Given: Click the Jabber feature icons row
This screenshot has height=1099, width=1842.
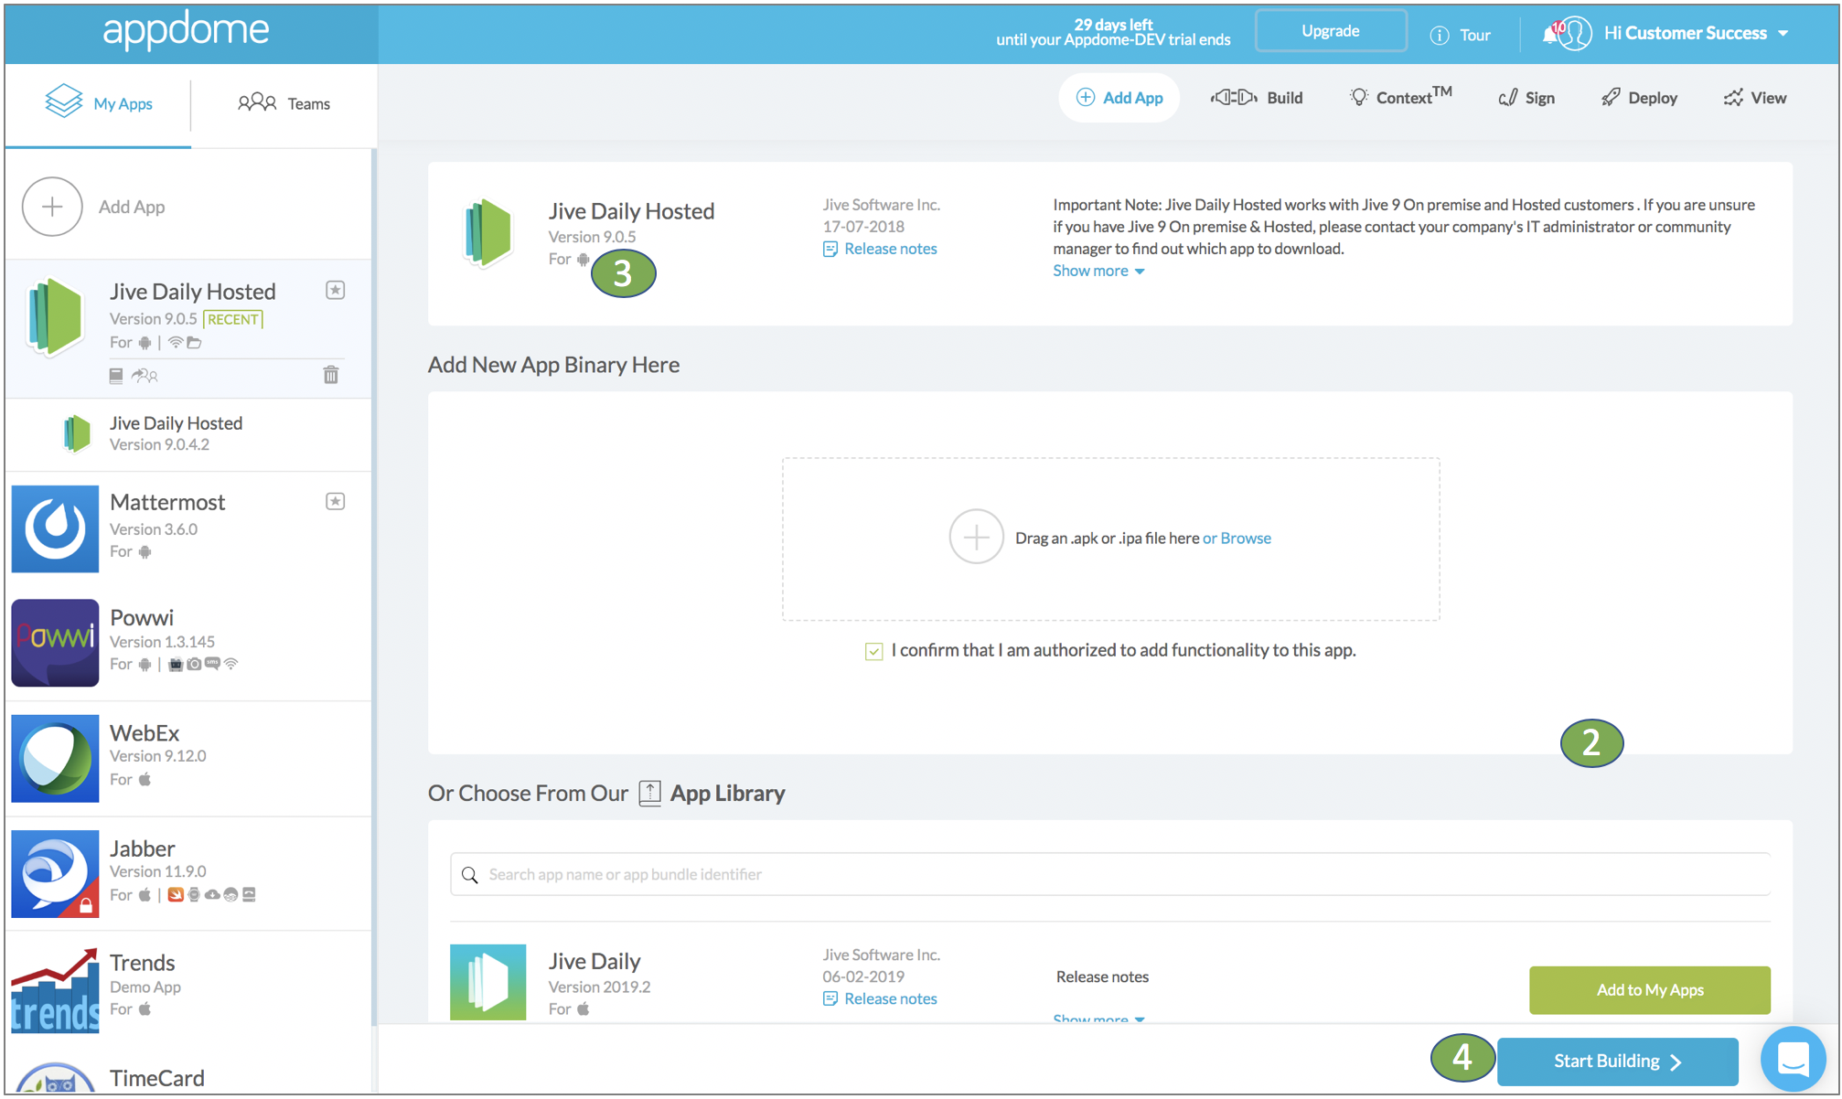Looking at the screenshot, I should click(x=211, y=894).
